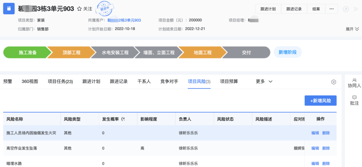Click 编辑 for 高空作业发生坠落 risk
Image resolution: width=362 pixels, height=167 pixels.
(x=315, y=148)
